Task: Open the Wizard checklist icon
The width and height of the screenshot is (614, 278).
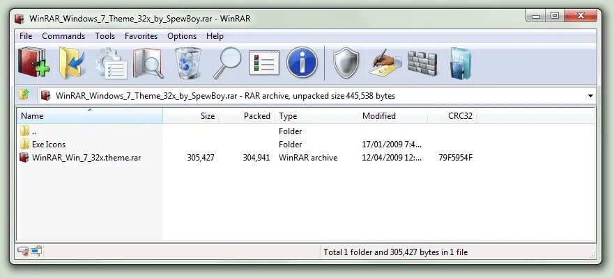Action: point(264,63)
